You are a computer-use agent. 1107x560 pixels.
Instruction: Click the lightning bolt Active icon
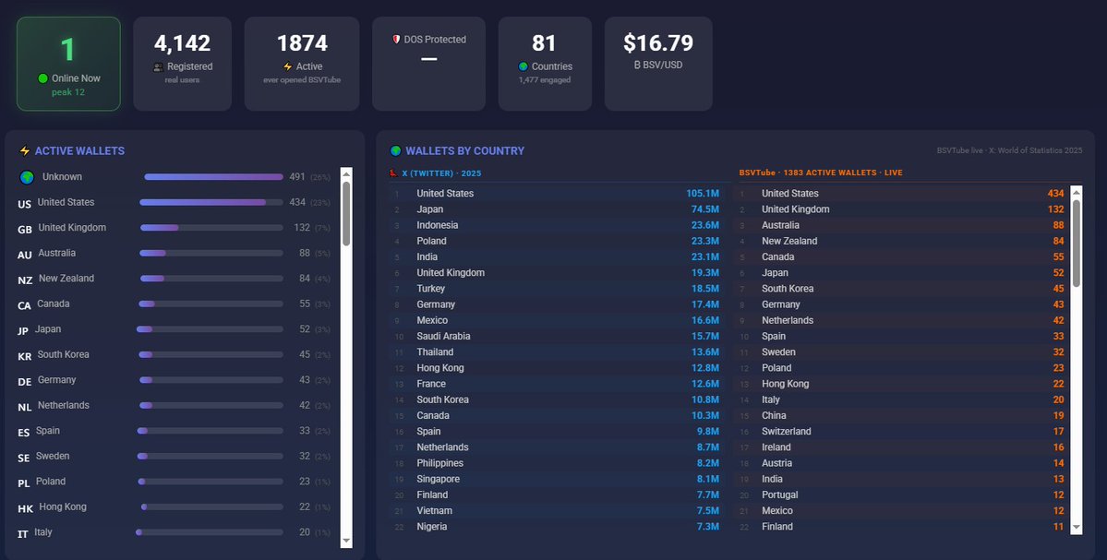[287, 66]
